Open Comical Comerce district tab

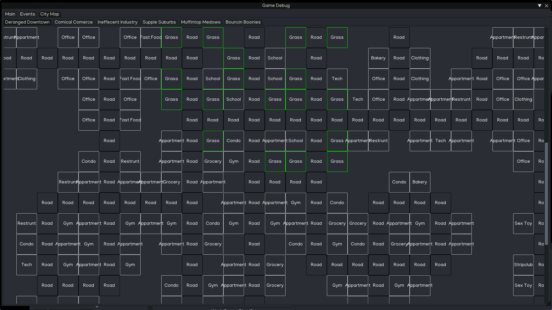[x=74, y=22]
